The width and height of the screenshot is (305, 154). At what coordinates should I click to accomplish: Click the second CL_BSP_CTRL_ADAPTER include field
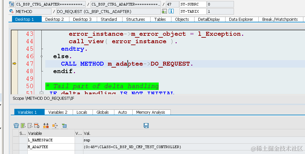126,4
